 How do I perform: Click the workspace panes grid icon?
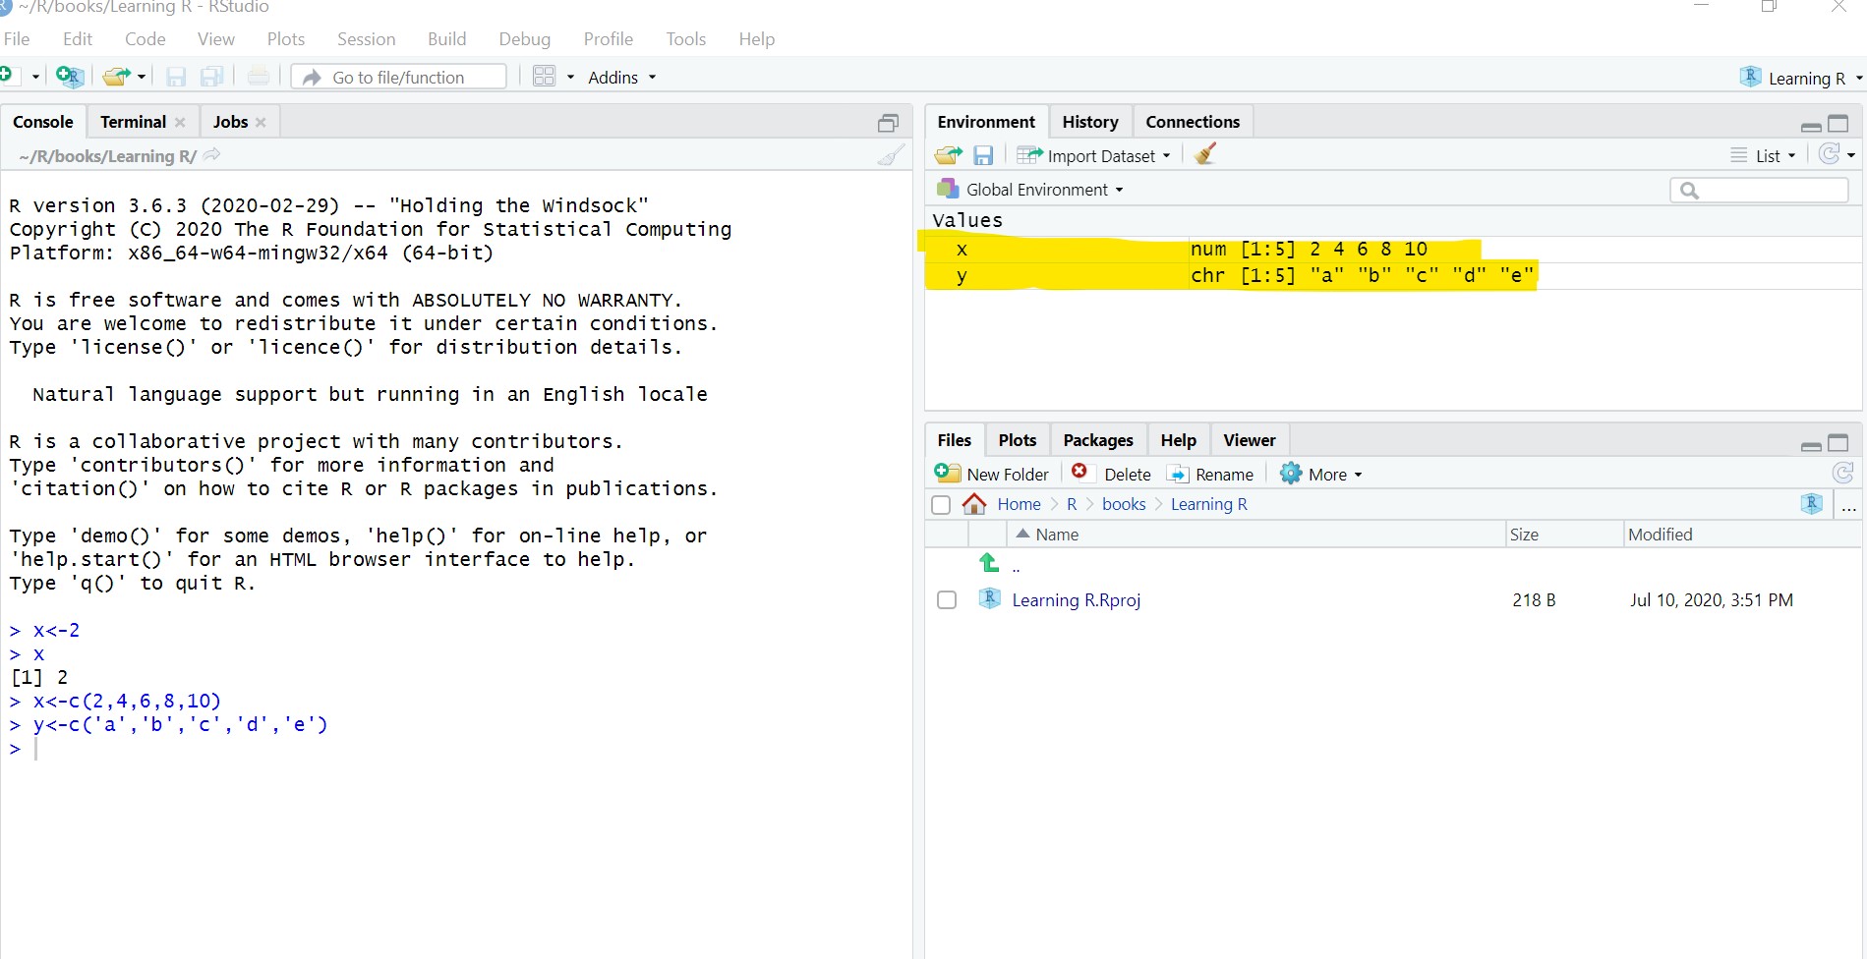(545, 77)
